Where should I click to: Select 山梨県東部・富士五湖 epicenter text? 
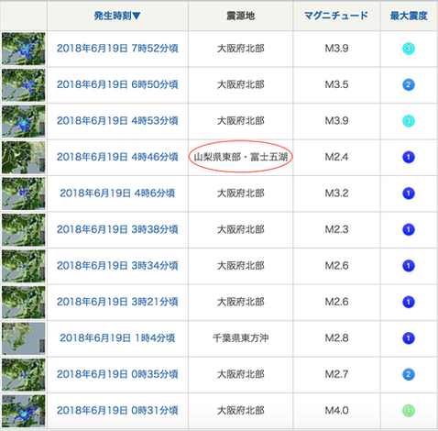(241, 157)
